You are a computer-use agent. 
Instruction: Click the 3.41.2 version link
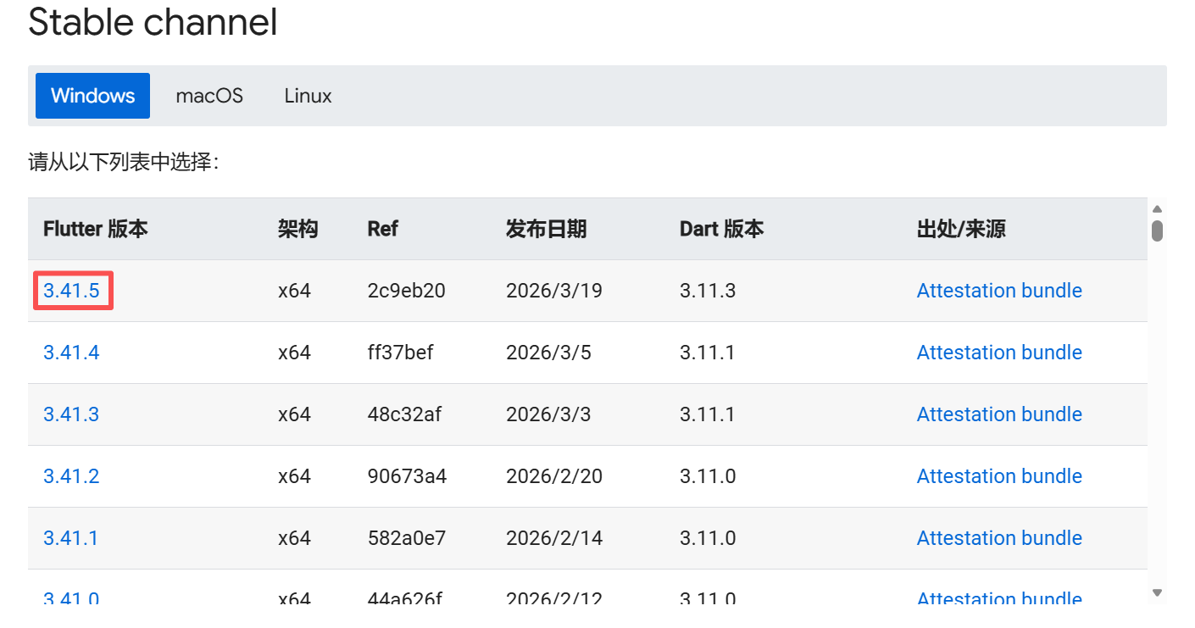pos(71,476)
